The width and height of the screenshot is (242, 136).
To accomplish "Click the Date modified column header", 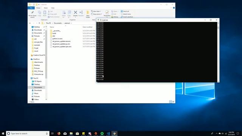I will (87, 27).
